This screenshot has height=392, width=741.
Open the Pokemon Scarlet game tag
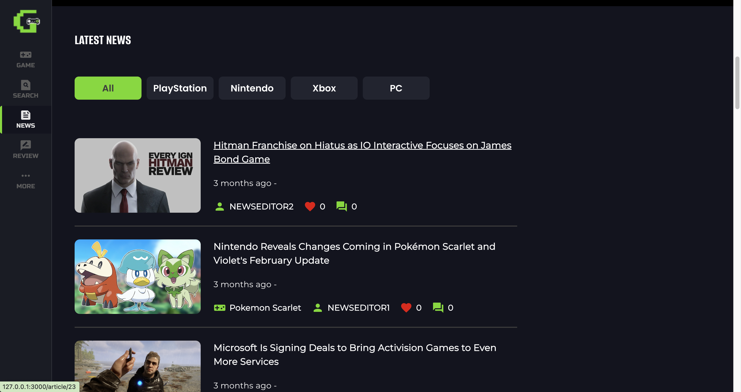coord(265,308)
